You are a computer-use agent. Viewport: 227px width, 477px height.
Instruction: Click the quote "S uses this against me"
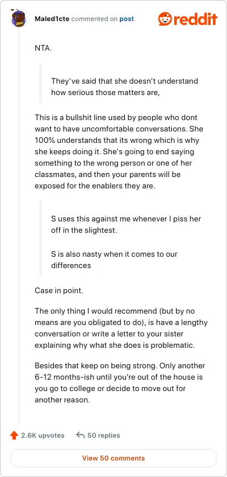click(126, 224)
